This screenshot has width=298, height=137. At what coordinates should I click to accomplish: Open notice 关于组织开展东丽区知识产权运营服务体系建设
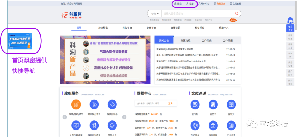tap(188, 67)
